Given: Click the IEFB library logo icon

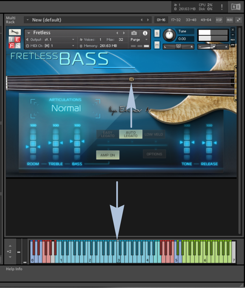Looking at the screenshot, I should pos(15,42).
